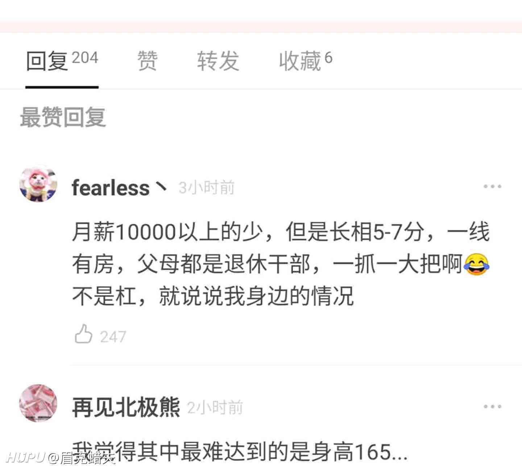Switch to the 转发 tab
Image resolution: width=522 pixels, height=469 pixels.
pyautogui.click(x=218, y=60)
